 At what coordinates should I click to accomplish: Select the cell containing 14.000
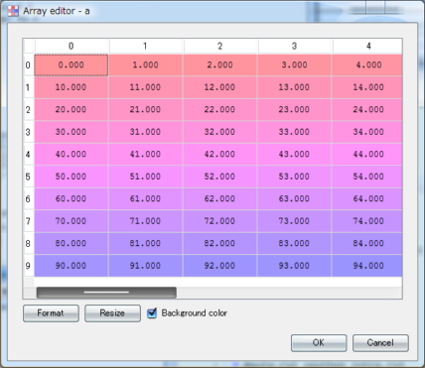(367, 87)
